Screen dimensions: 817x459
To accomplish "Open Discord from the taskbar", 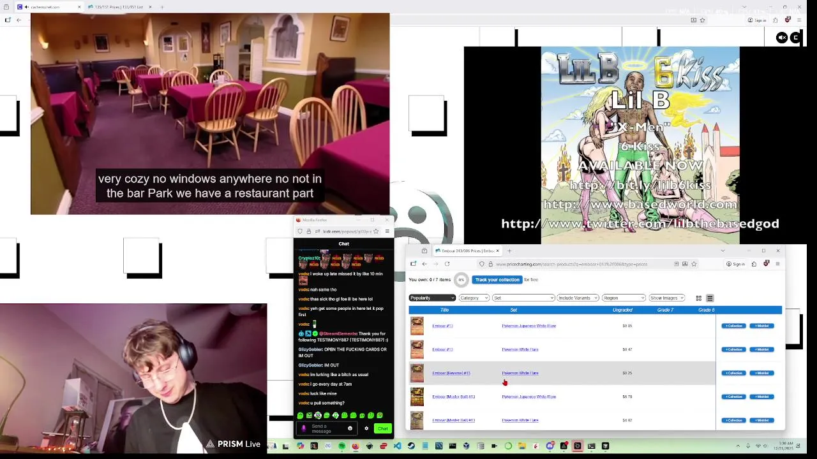I will 550,446.
